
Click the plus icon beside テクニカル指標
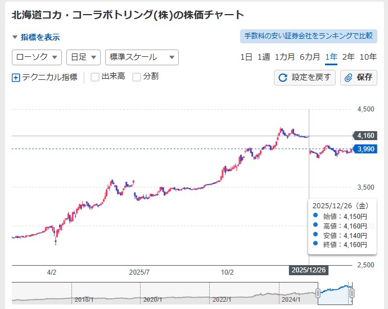[x=16, y=78]
